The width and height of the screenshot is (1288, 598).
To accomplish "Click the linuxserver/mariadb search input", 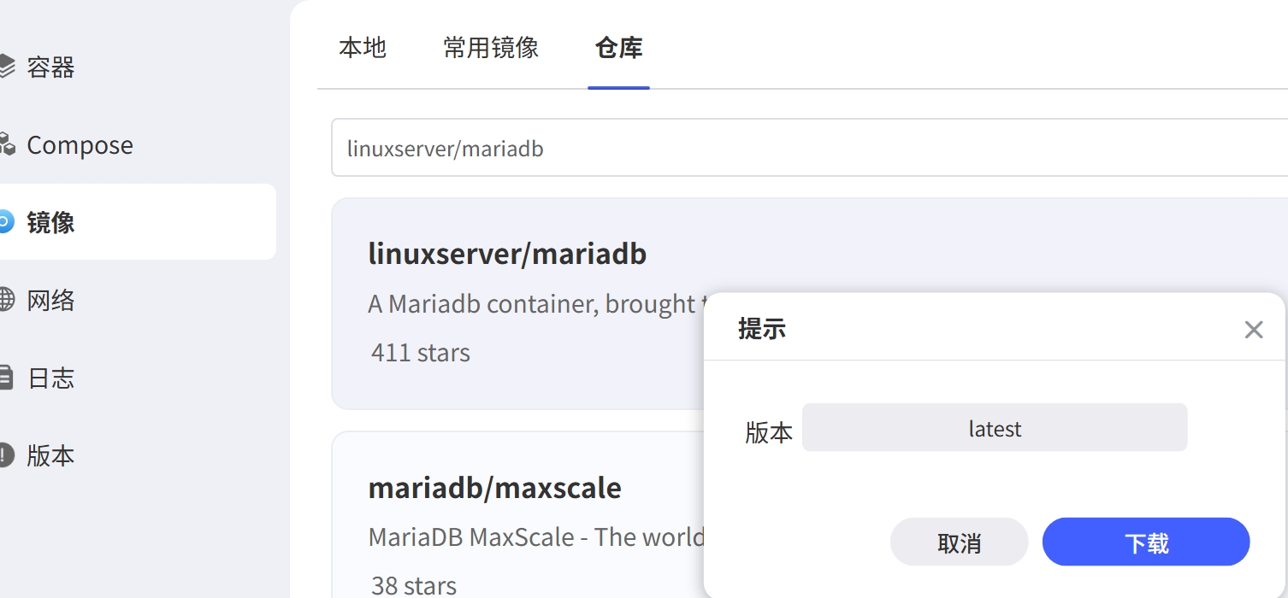I will point(599,147).
